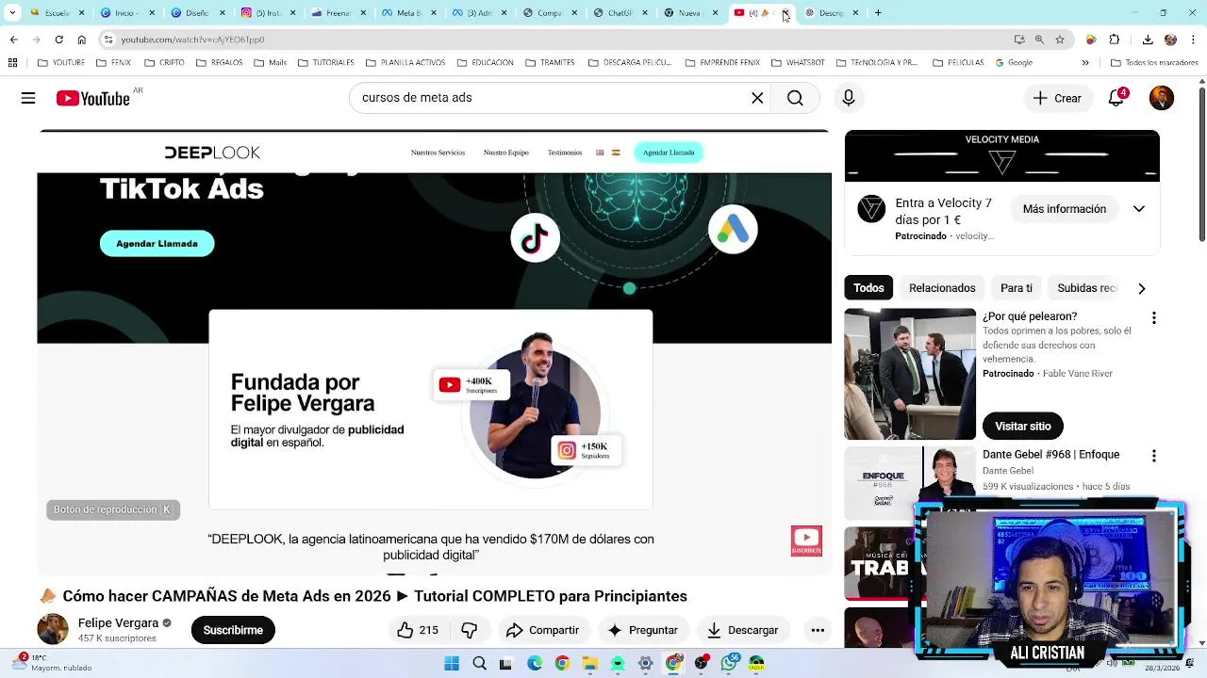Open options for Dante Gebel #968 video

[1153, 456]
